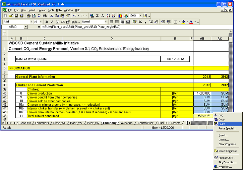Open the Data menu
Viewport: 243px width, 170px height.
(x=59, y=10)
